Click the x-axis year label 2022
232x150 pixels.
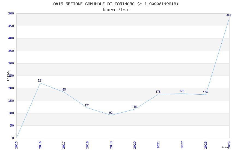[182, 145]
